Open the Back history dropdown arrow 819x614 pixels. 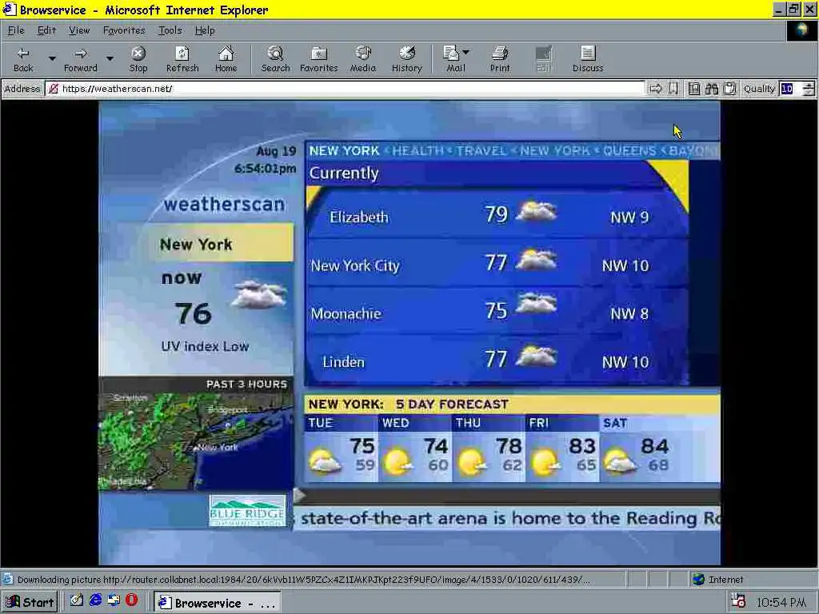[52, 59]
